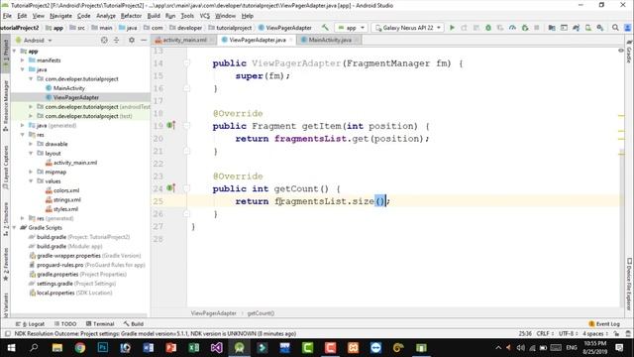
Task: Expand the drawable folder
Action: pos(31,144)
